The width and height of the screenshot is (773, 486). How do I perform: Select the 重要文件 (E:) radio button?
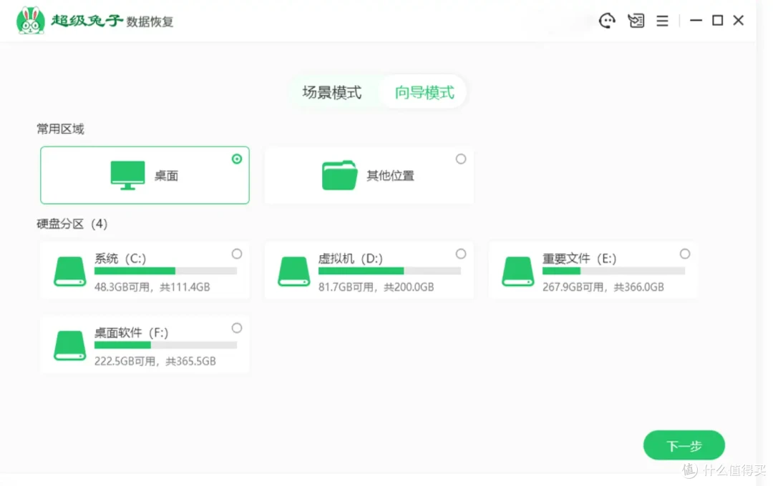pyautogui.click(x=685, y=254)
